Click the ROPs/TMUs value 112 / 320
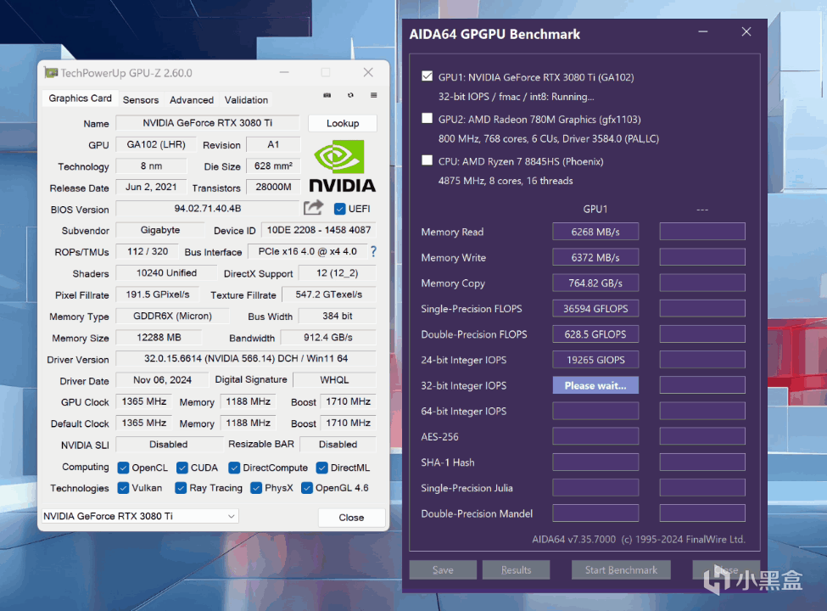The image size is (827, 611). click(147, 252)
